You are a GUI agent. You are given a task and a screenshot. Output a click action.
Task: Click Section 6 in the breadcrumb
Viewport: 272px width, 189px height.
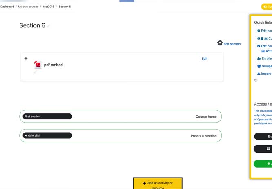click(x=65, y=7)
